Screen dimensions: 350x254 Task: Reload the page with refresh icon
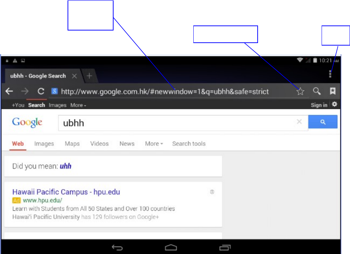tap(41, 91)
